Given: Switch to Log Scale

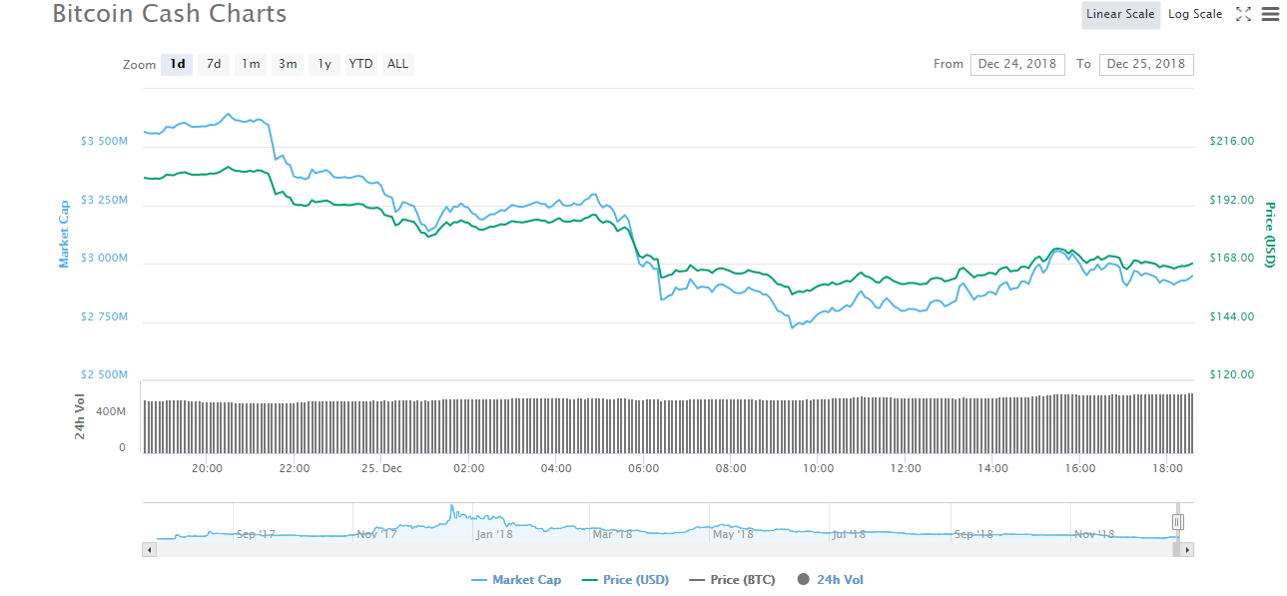Looking at the screenshot, I should coord(1195,14).
